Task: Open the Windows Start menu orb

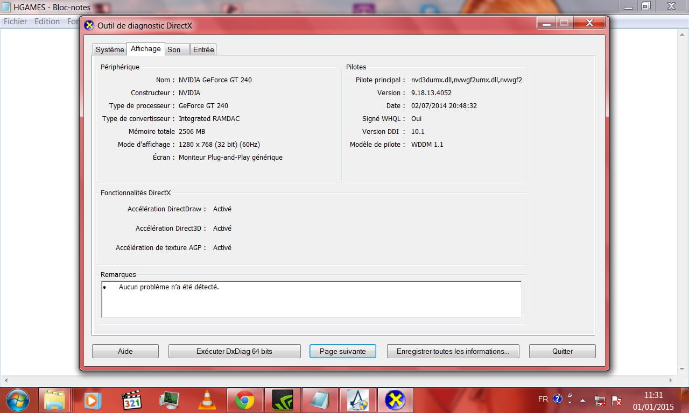Action: coord(18,401)
